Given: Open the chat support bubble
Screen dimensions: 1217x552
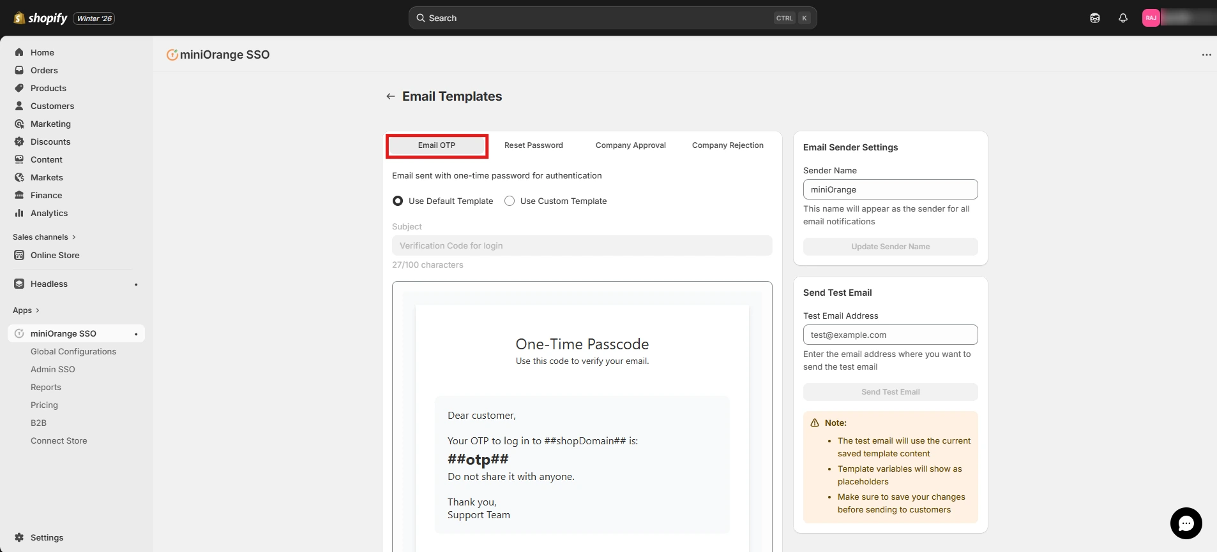Looking at the screenshot, I should (1186, 523).
